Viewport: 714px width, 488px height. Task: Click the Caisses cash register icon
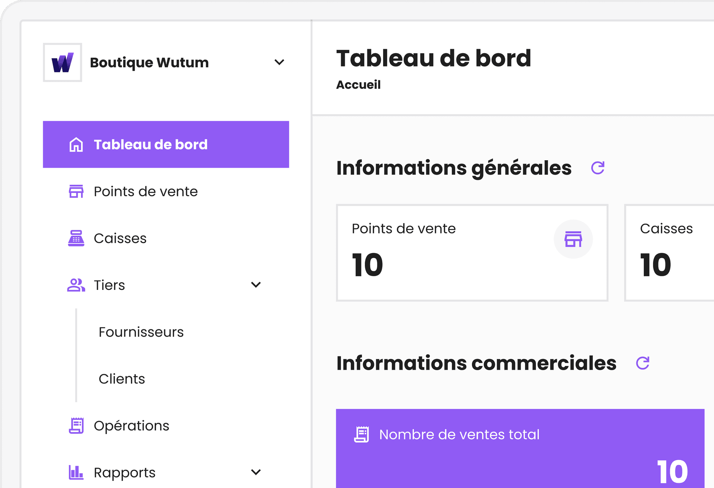pyautogui.click(x=76, y=238)
